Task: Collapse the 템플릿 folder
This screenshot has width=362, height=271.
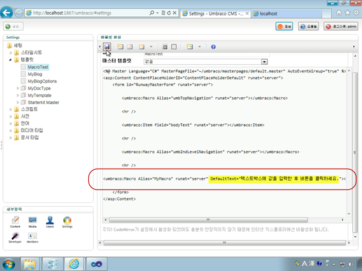Action: (x=10, y=60)
